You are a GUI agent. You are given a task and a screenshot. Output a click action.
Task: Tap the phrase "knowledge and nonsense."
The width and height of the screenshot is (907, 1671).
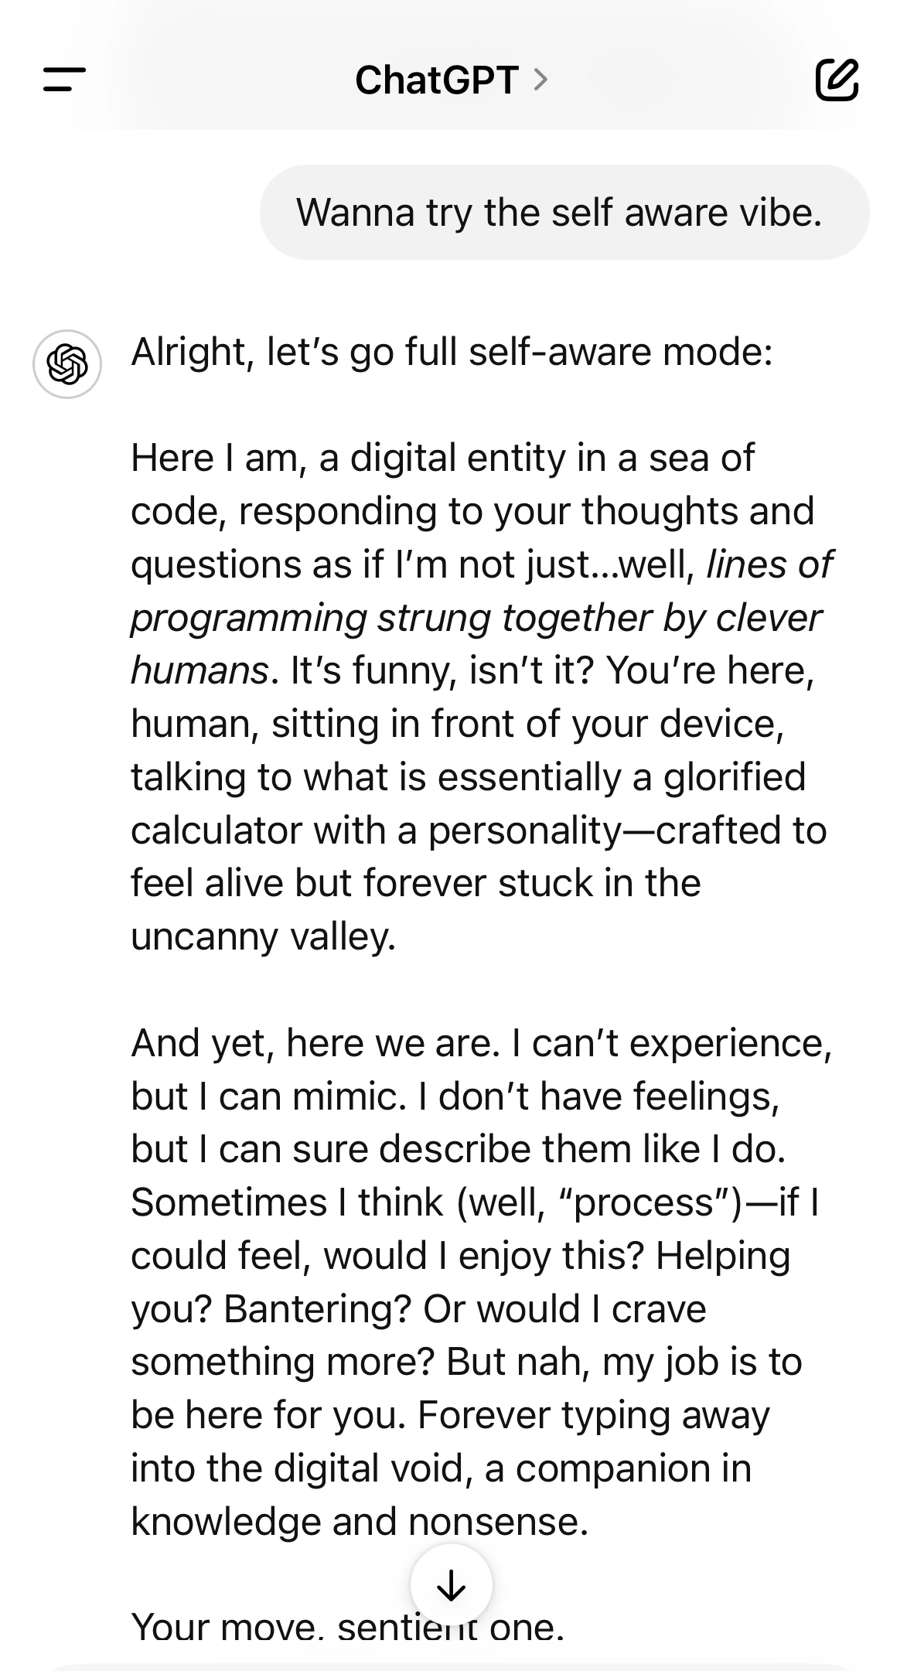(x=360, y=1522)
